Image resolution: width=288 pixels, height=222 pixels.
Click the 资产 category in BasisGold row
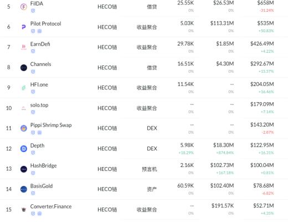(x=152, y=189)
